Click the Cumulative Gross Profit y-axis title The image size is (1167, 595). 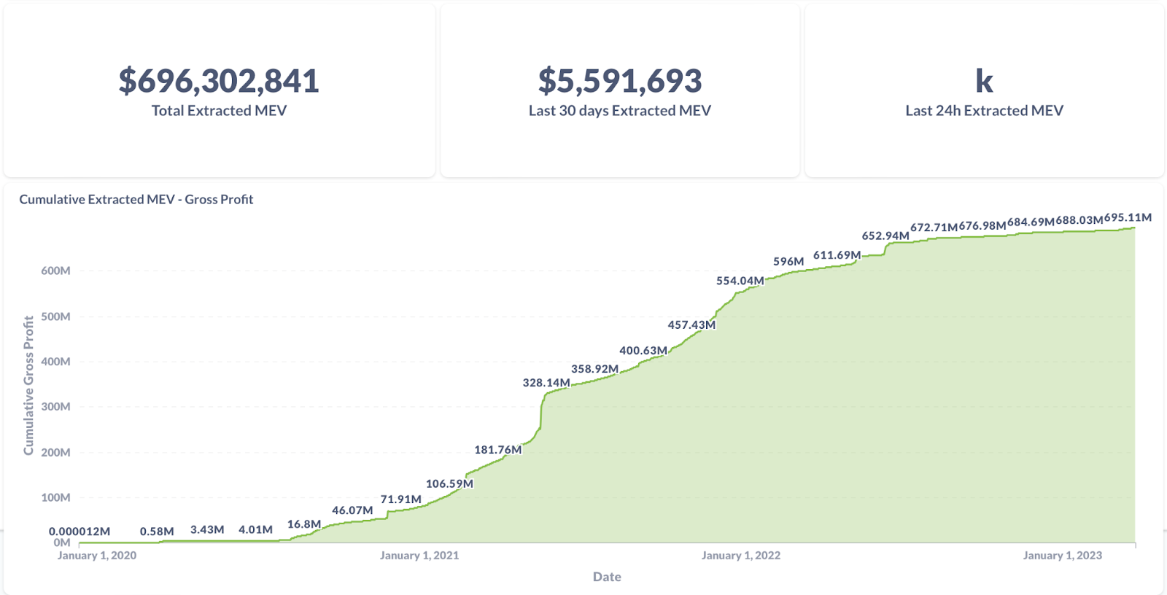[x=28, y=386]
